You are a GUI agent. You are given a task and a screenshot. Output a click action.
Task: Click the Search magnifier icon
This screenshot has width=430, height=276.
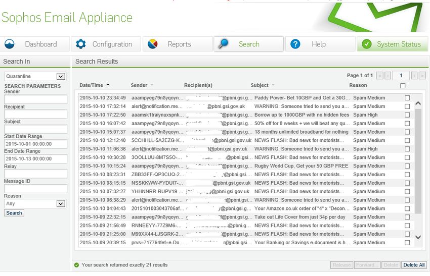[x=224, y=44]
